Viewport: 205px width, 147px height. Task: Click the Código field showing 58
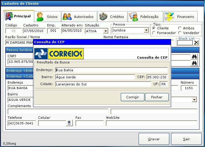click(x=13, y=31)
